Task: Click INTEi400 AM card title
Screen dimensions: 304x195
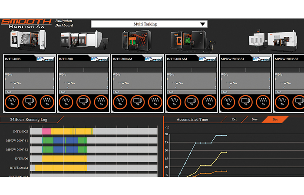Action: point(177,59)
